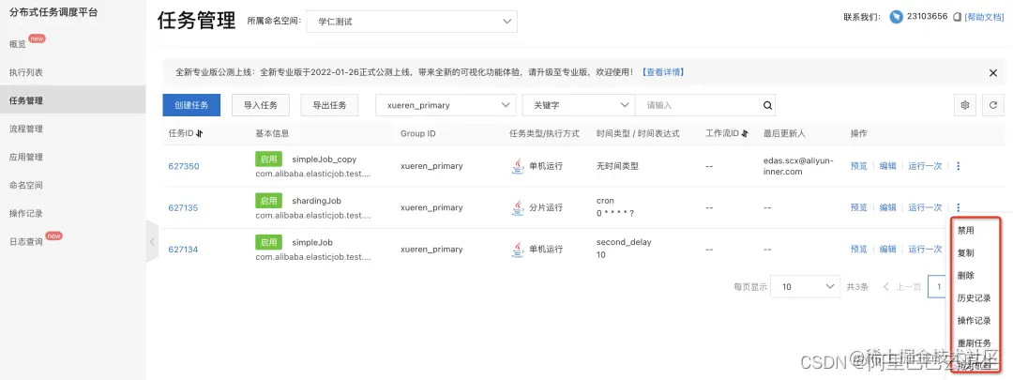Open task ID 627134 link
Screen dimensions: 1013x380
coord(184,249)
